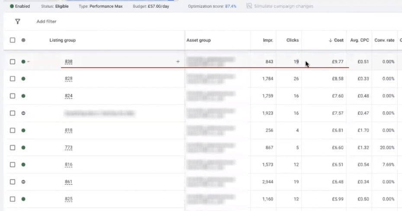
Task: Click the paused status icon for 861
Action: [x=23, y=182]
